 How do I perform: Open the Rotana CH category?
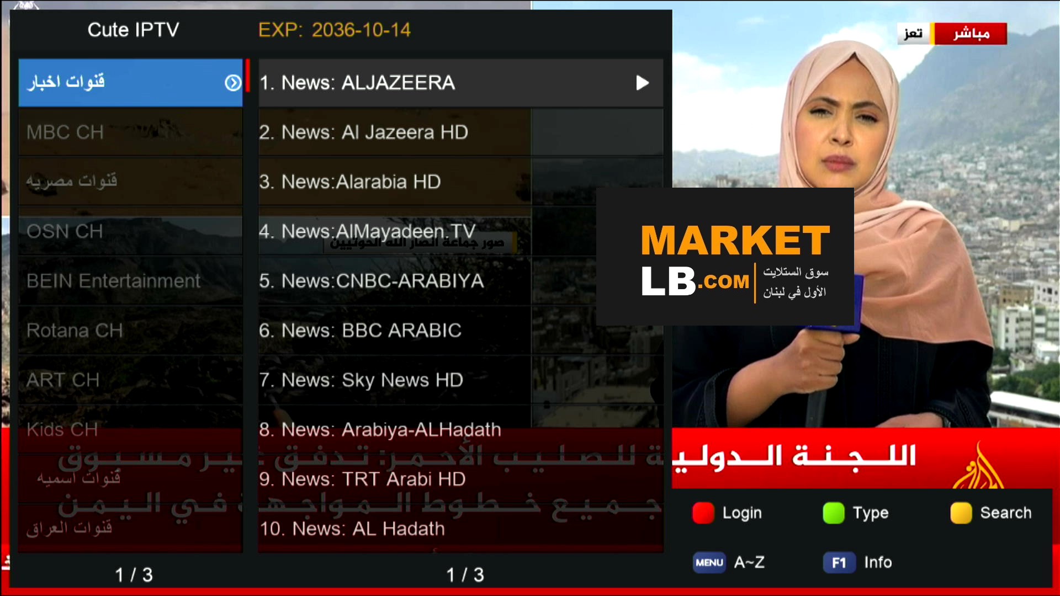pyautogui.click(x=130, y=331)
